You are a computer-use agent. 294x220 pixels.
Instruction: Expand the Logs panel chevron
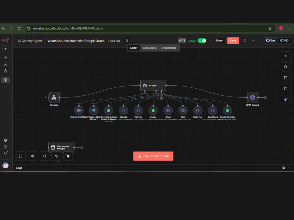point(289,168)
